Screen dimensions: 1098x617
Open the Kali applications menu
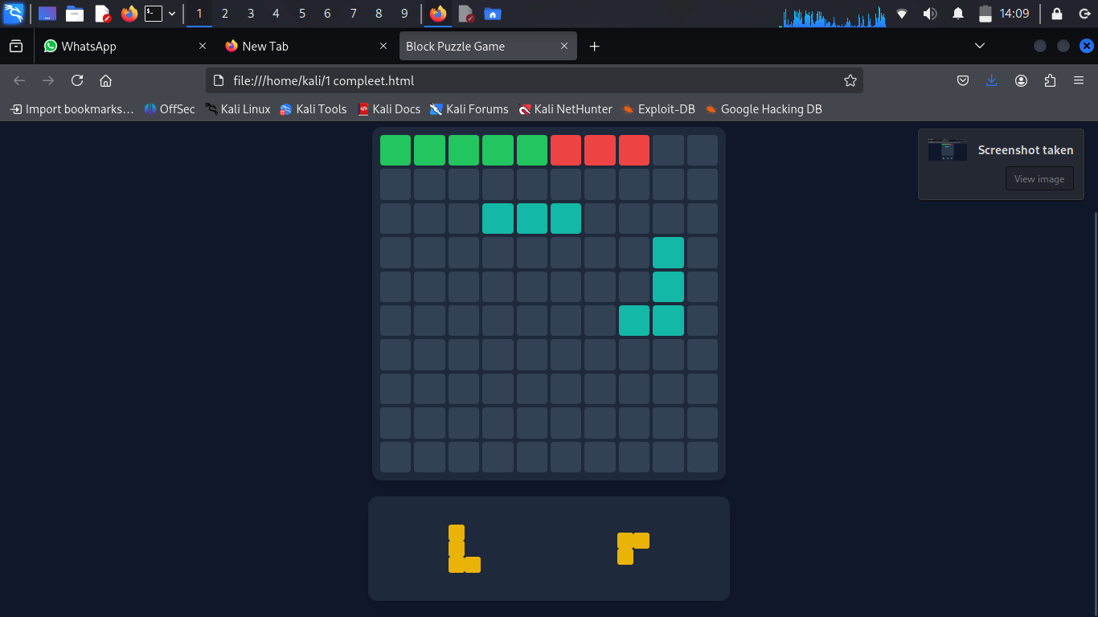pos(14,14)
